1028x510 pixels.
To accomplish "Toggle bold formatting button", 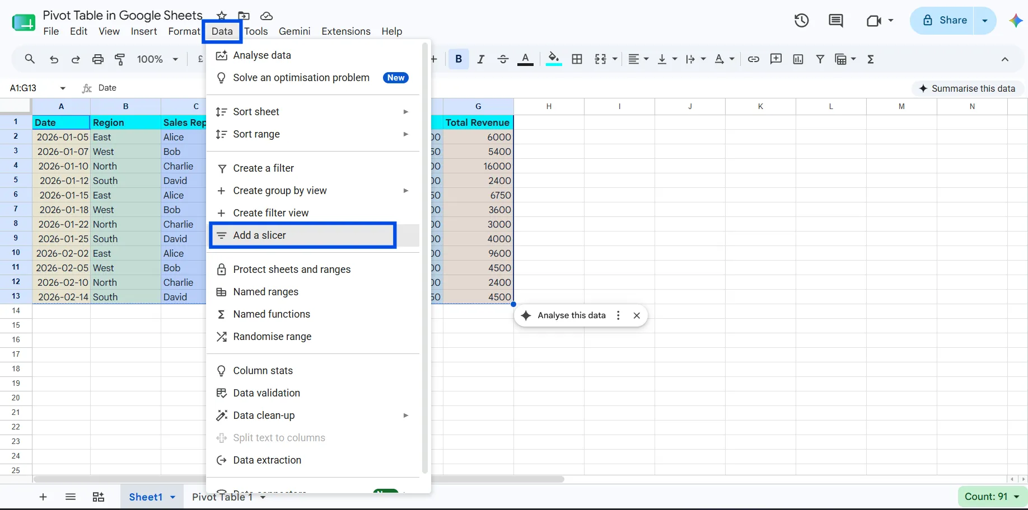I will pos(459,59).
